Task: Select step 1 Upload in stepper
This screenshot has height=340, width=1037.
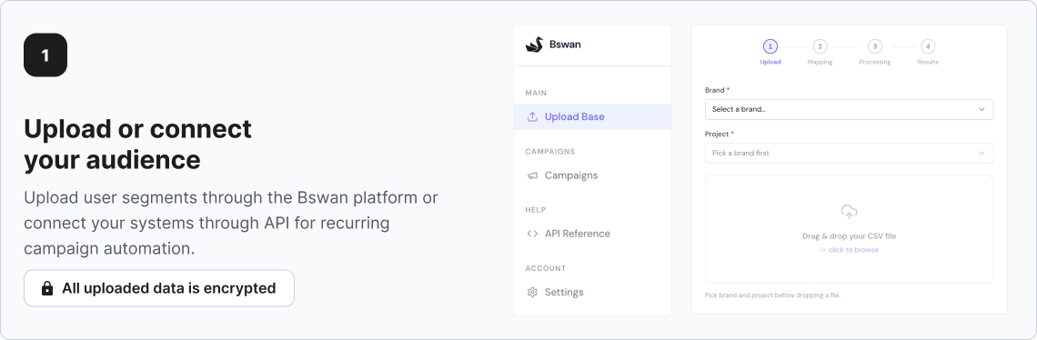Action: (770, 52)
